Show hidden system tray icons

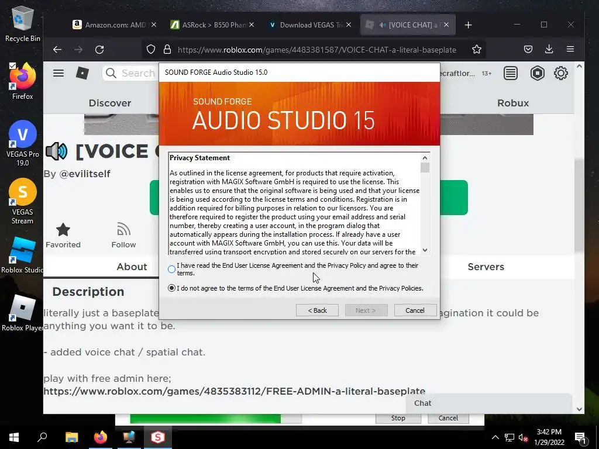[495, 437]
